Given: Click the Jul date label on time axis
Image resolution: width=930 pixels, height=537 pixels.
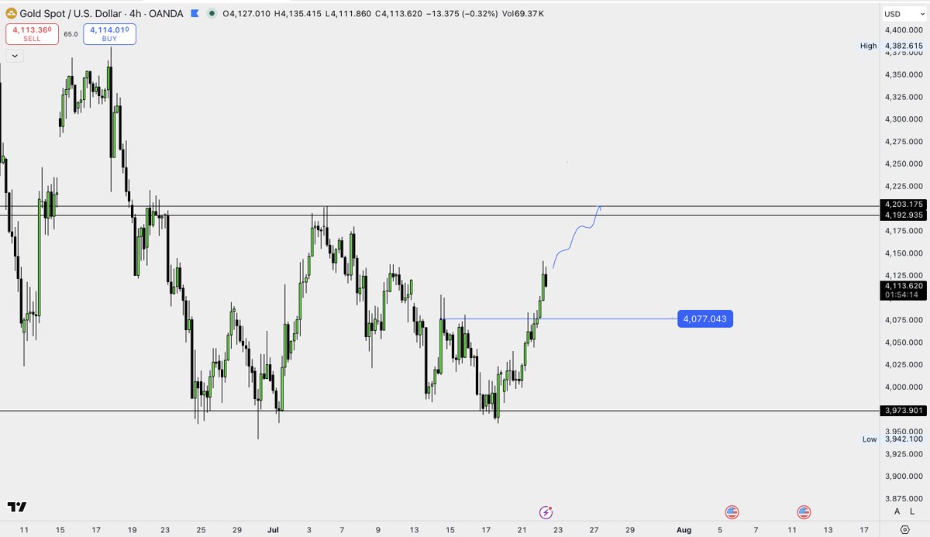Looking at the screenshot, I should [x=274, y=530].
